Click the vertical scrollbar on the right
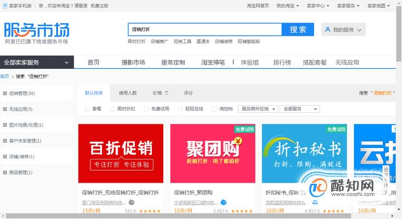The height and width of the screenshot is (219, 402). 399,34
